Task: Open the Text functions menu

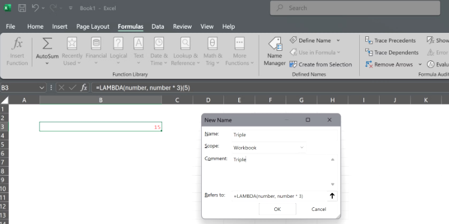Action: (x=139, y=52)
